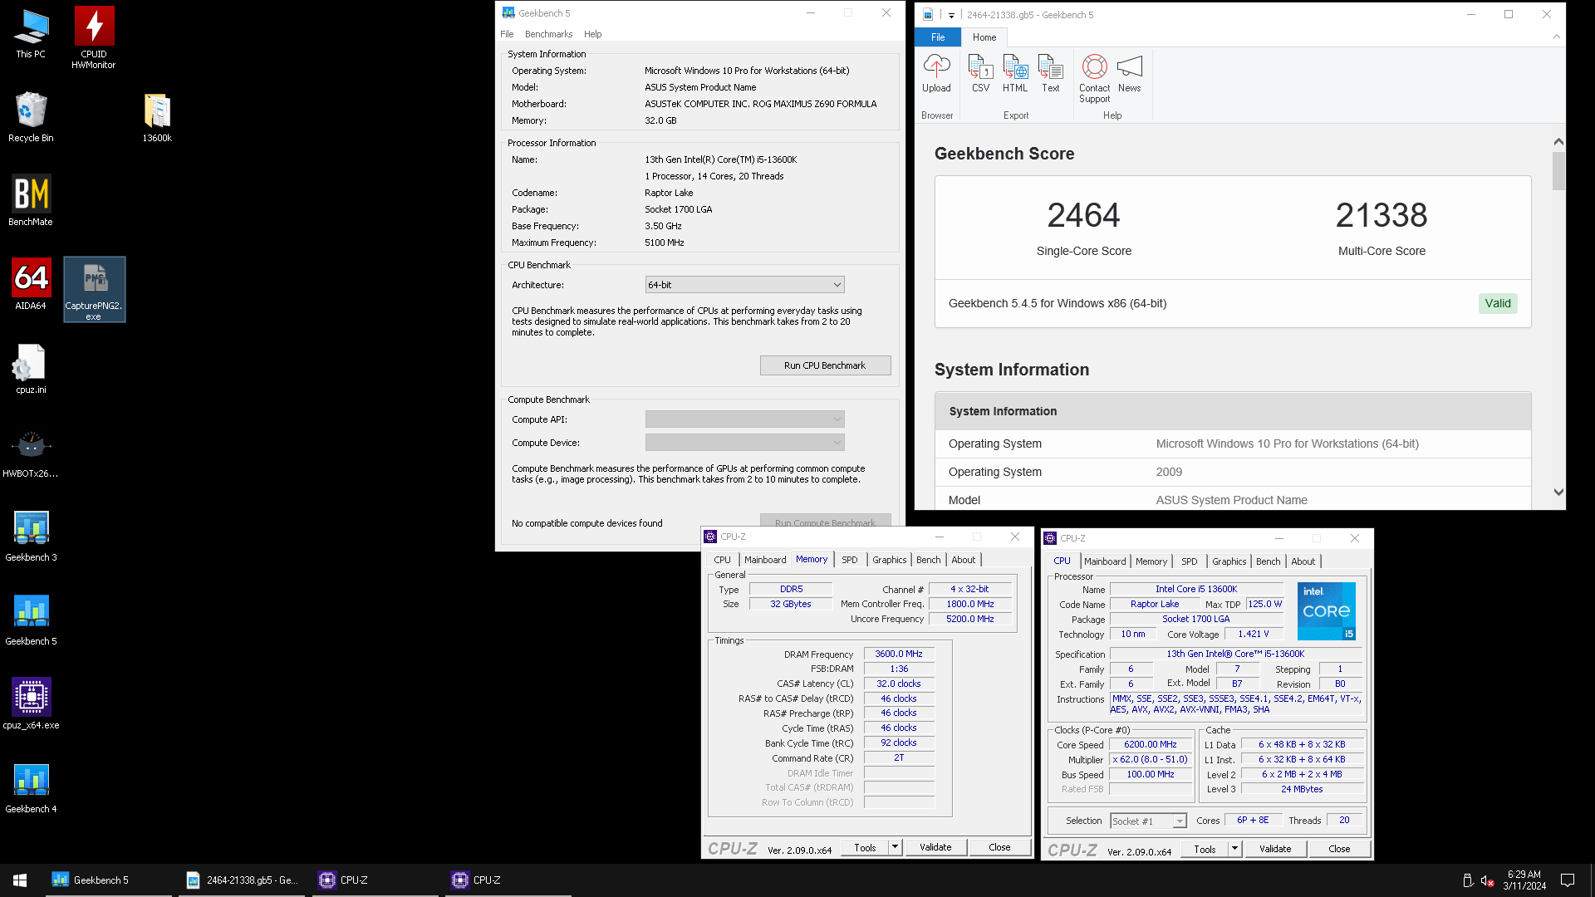Click the Intel Core i5 logo in CPU-Z

(1326, 611)
